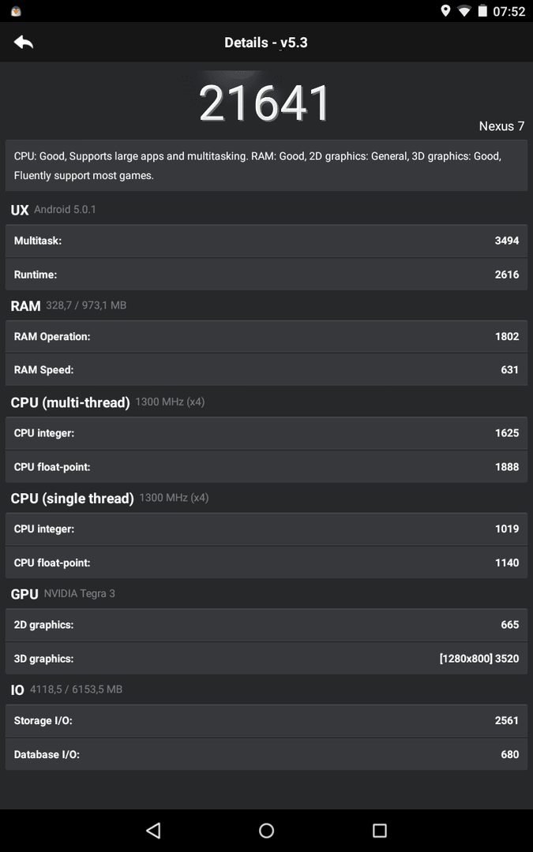Tap the back arrow icon

click(x=24, y=43)
